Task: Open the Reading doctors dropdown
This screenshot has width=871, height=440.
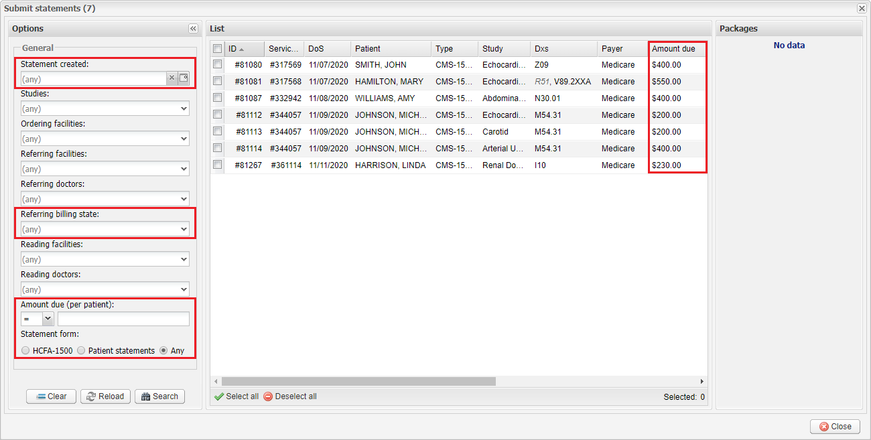Action: tap(184, 289)
